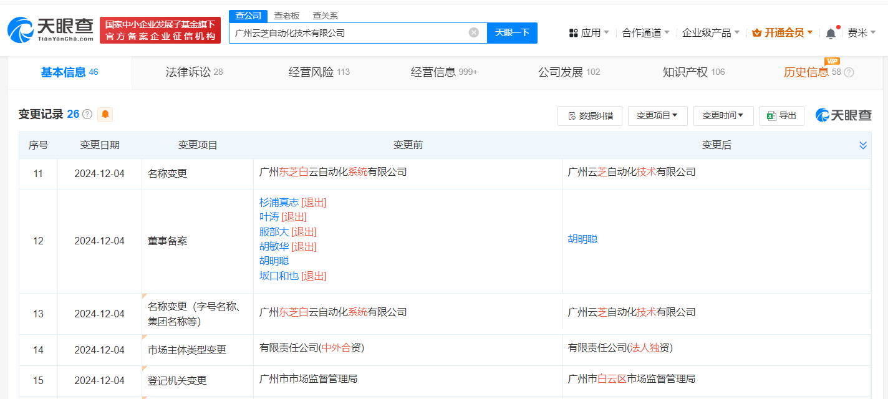Select the 知识产权 tab
This screenshot has width=888, height=399.
693,72
